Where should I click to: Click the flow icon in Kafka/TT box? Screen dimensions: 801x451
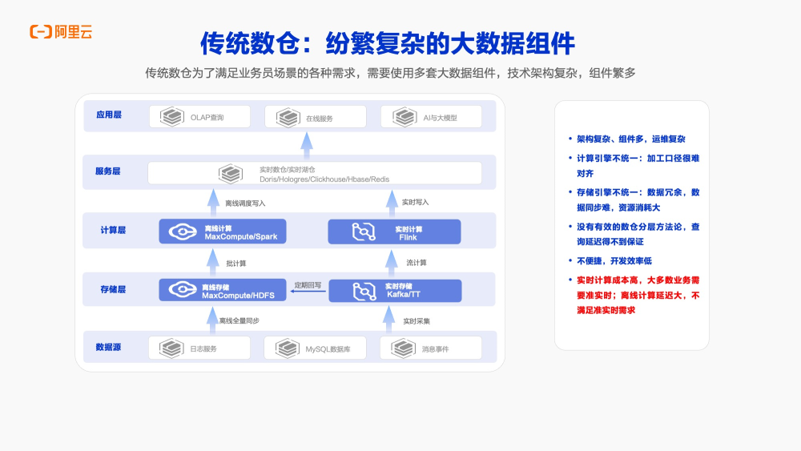[x=364, y=291]
